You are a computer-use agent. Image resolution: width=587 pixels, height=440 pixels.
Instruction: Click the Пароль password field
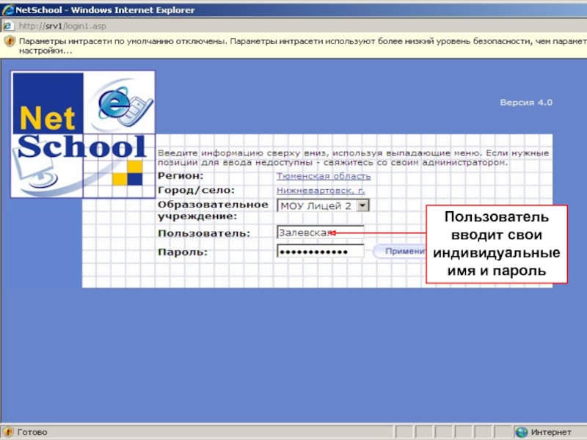pos(321,252)
